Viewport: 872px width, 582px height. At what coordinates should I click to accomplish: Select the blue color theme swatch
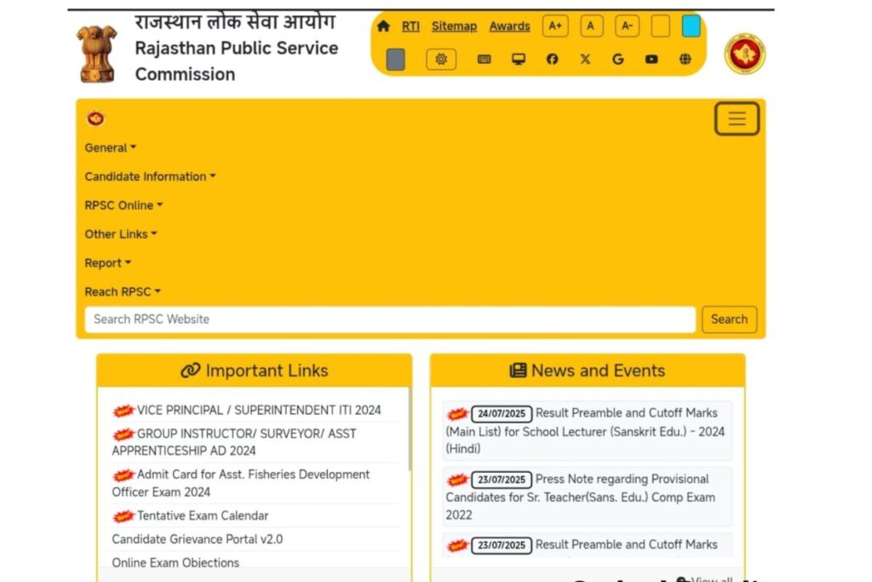[x=691, y=26]
